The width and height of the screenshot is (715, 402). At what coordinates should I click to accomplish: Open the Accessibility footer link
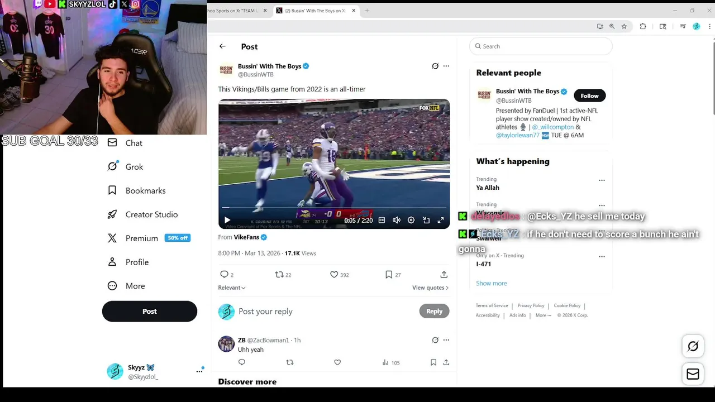click(488, 315)
